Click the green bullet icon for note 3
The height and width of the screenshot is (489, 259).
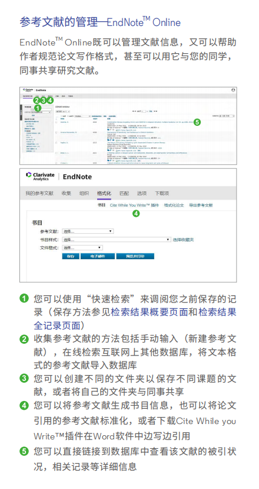[24, 379]
